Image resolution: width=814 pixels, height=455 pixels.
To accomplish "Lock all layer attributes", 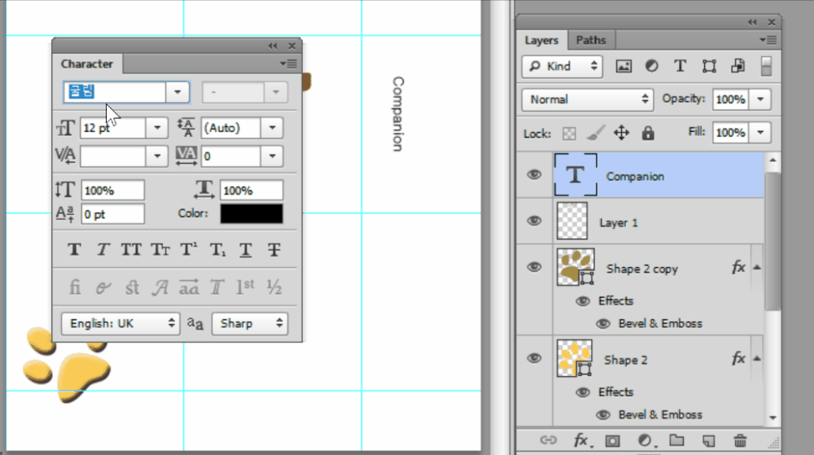I will (648, 133).
